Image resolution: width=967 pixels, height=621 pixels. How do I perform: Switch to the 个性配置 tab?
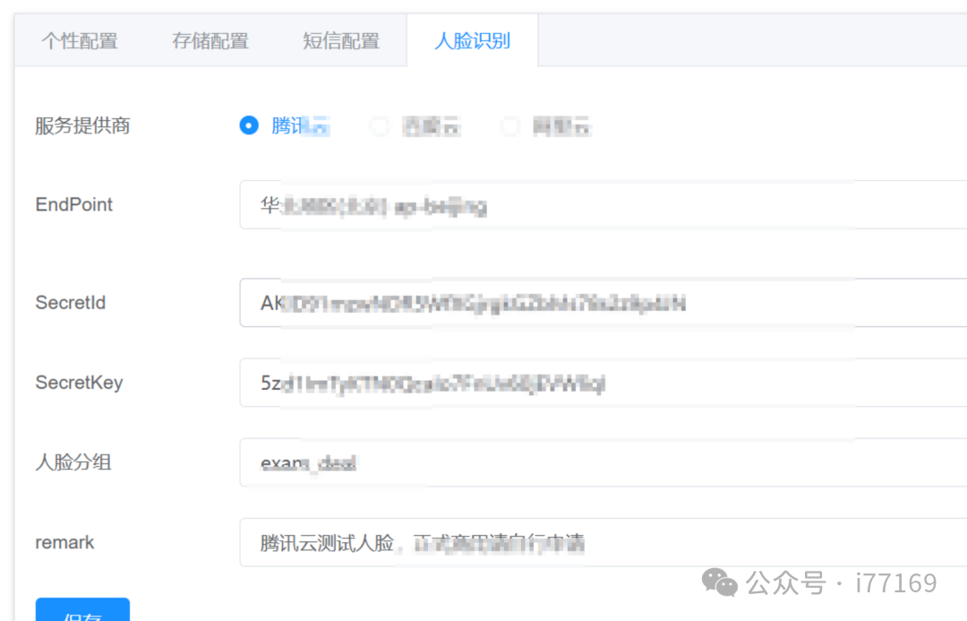(81, 39)
